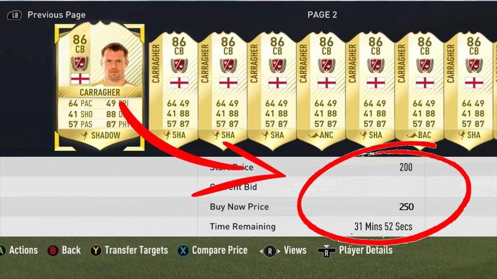Click the Transfer Targets label
This screenshot has width=497, height=279.
pyautogui.click(x=136, y=250)
